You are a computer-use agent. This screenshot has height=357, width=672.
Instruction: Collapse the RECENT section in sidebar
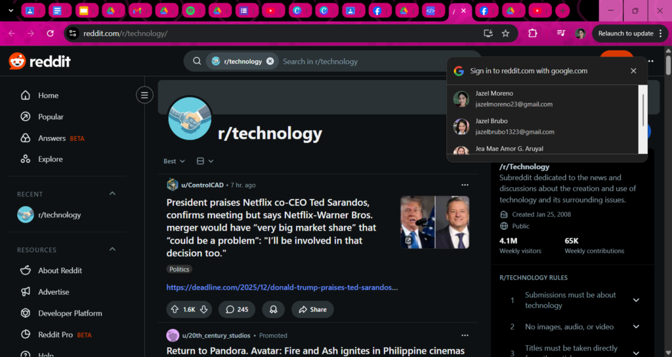tap(112, 194)
